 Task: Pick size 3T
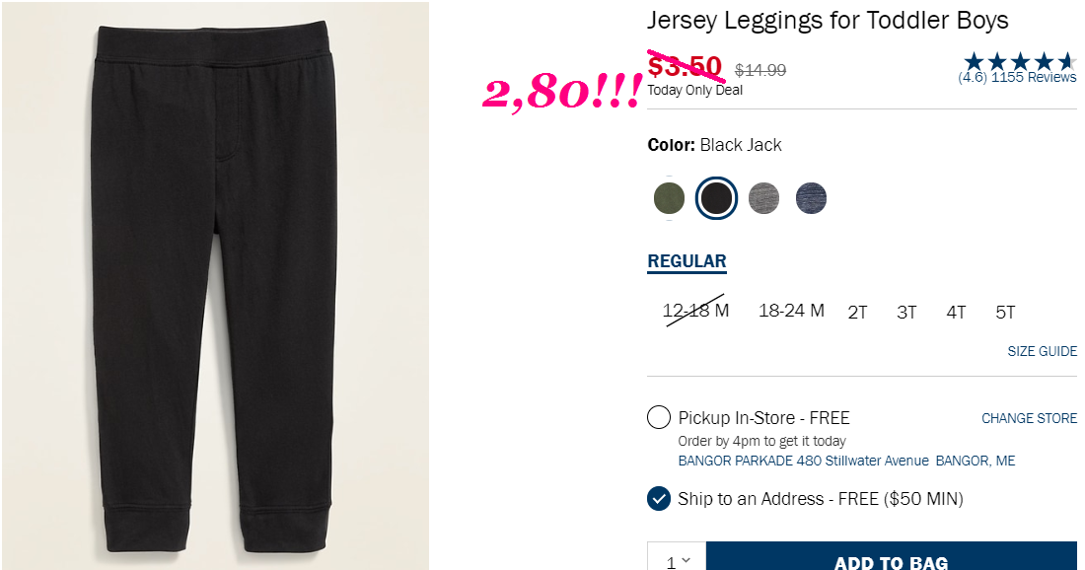[x=906, y=313]
